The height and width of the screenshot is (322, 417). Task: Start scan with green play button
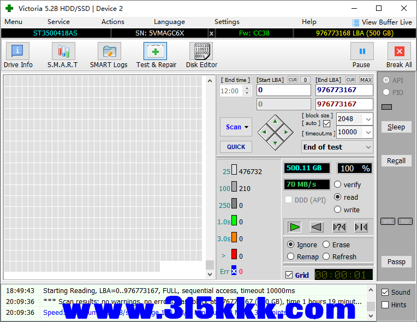295,227
